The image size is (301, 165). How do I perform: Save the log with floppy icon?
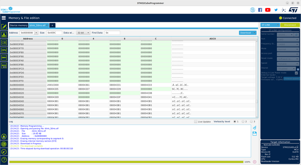(255, 134)
